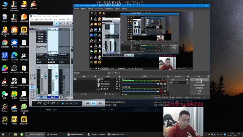
Task: Click the stop button in Studio One transport
Action: (x=63, y=104)
